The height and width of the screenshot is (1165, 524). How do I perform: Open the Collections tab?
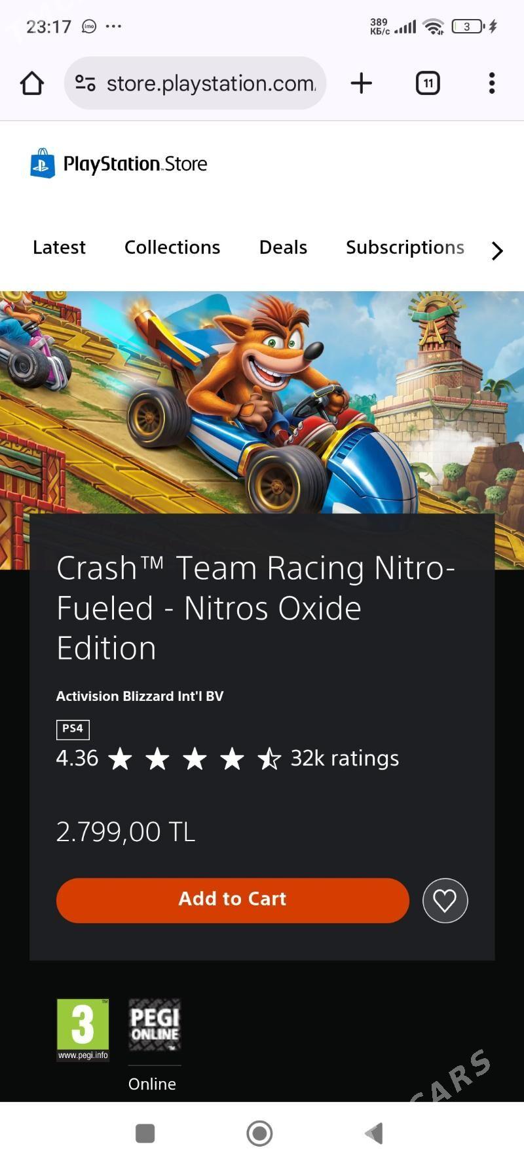tap(172, 248)
